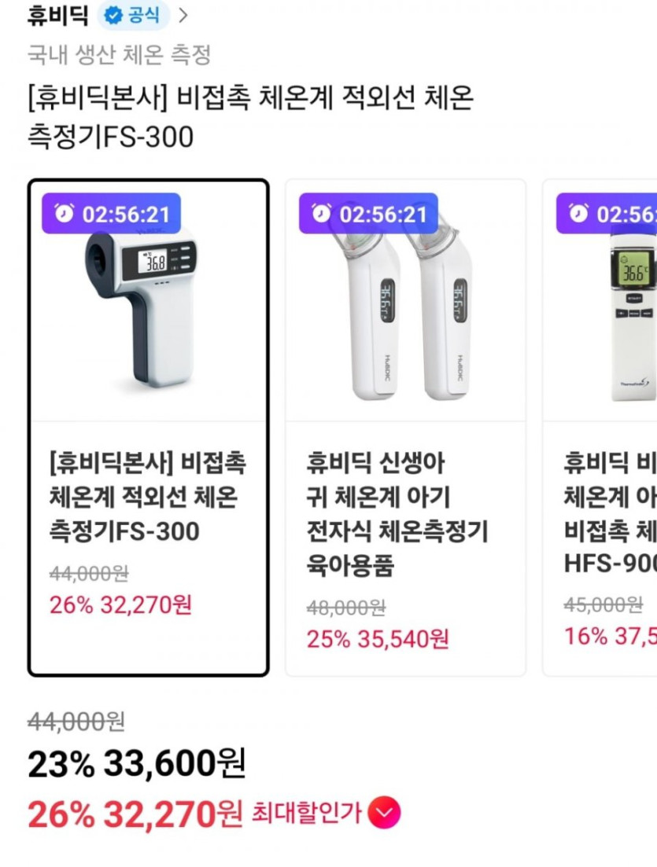Open the 휴비딕 신생아 귀 체온계 title

(x=397, y=514)
